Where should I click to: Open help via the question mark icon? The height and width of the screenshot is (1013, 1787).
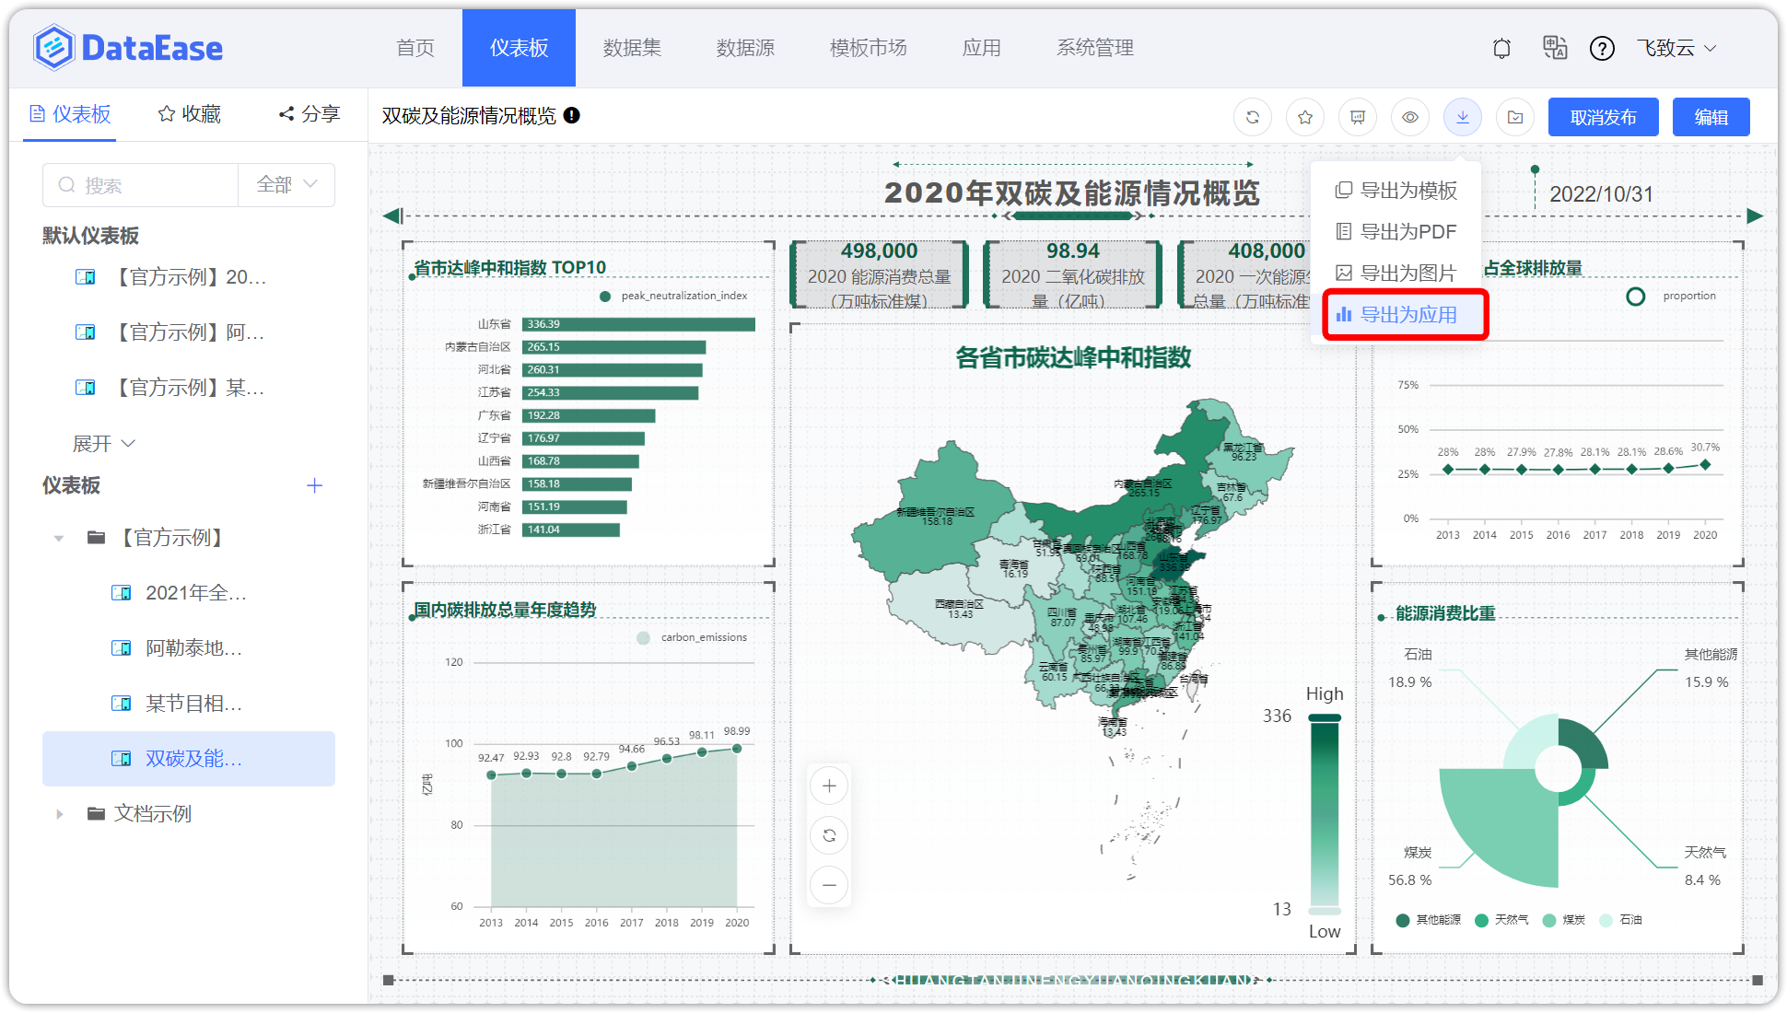[1603, 48]
